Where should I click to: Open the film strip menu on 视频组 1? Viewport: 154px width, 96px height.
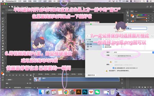[x=30, y=80]
